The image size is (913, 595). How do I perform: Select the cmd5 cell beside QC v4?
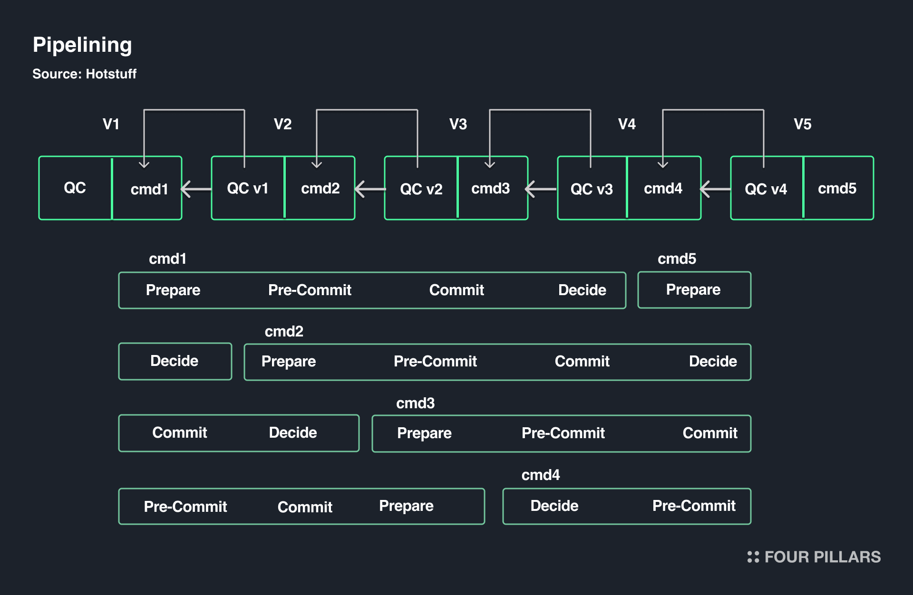pos(839,188)
